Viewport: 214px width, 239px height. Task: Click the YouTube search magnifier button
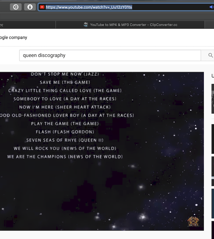pos(210,55)
